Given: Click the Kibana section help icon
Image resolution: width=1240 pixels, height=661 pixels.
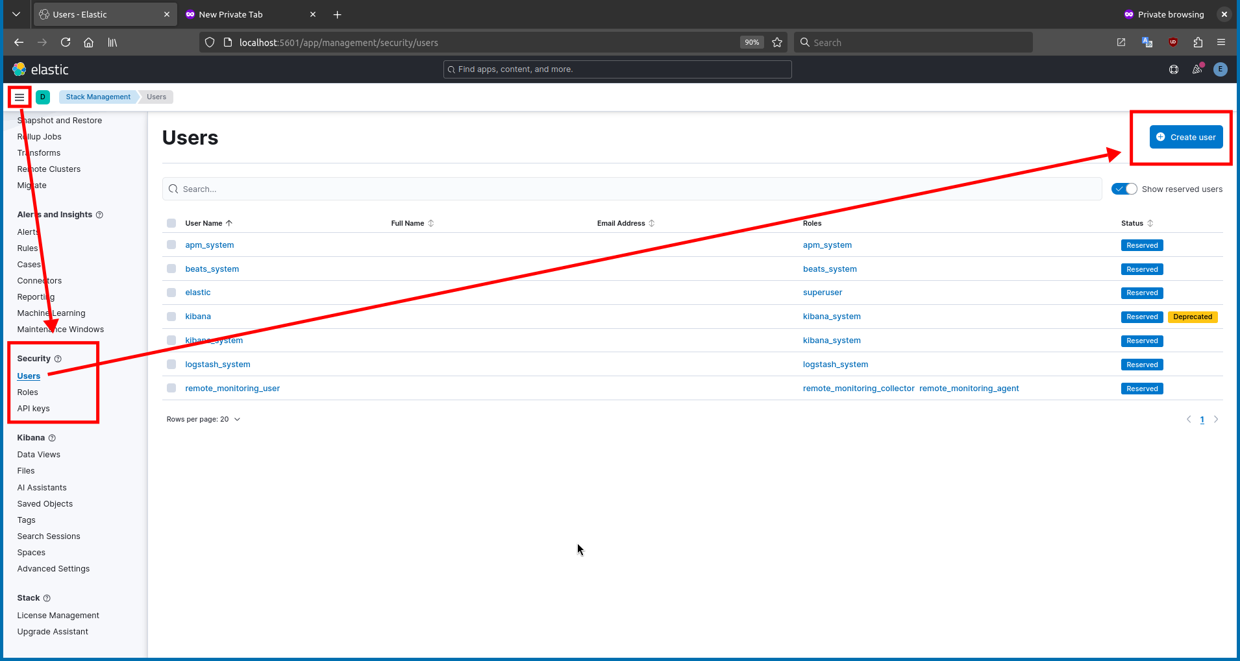Looking at the screenshot, I should (x=52, y=438).
